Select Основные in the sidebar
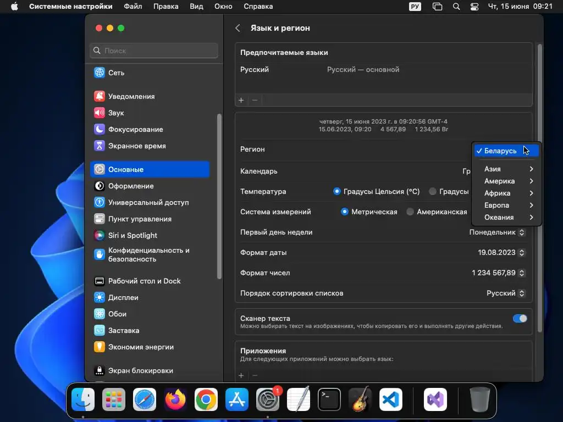This screenshot has width=563, height=422. tap(150, 169)
